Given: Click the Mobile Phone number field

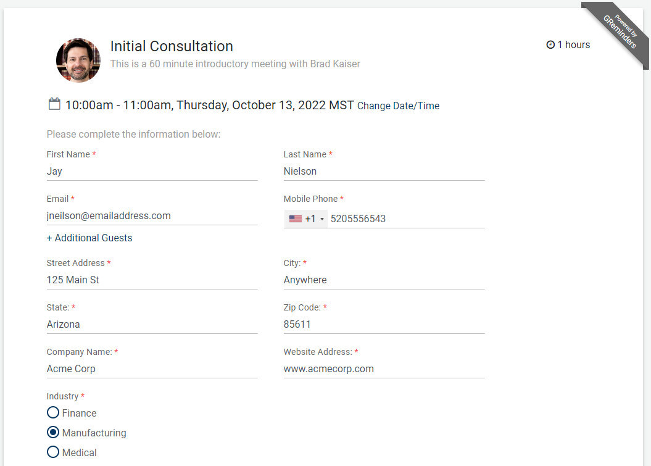Looking at the screenshot, I should pos(407,218).
